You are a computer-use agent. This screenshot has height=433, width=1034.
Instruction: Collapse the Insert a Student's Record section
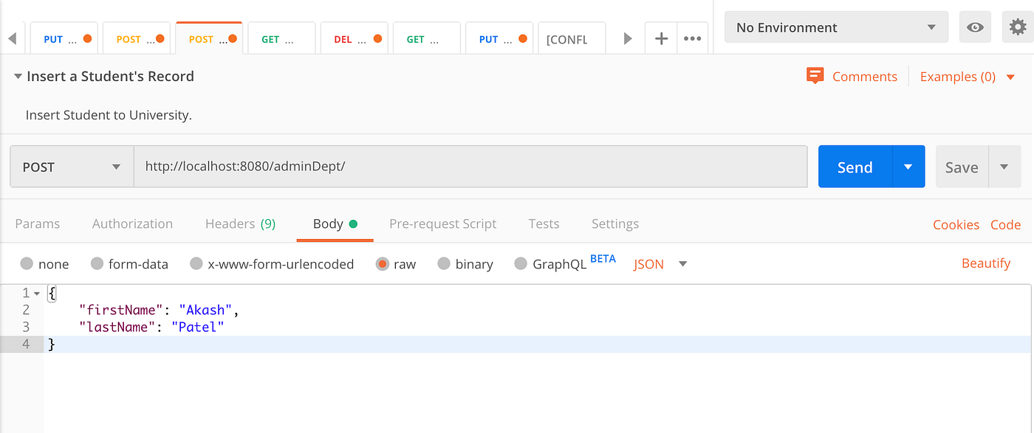click(x=17, y=75)
